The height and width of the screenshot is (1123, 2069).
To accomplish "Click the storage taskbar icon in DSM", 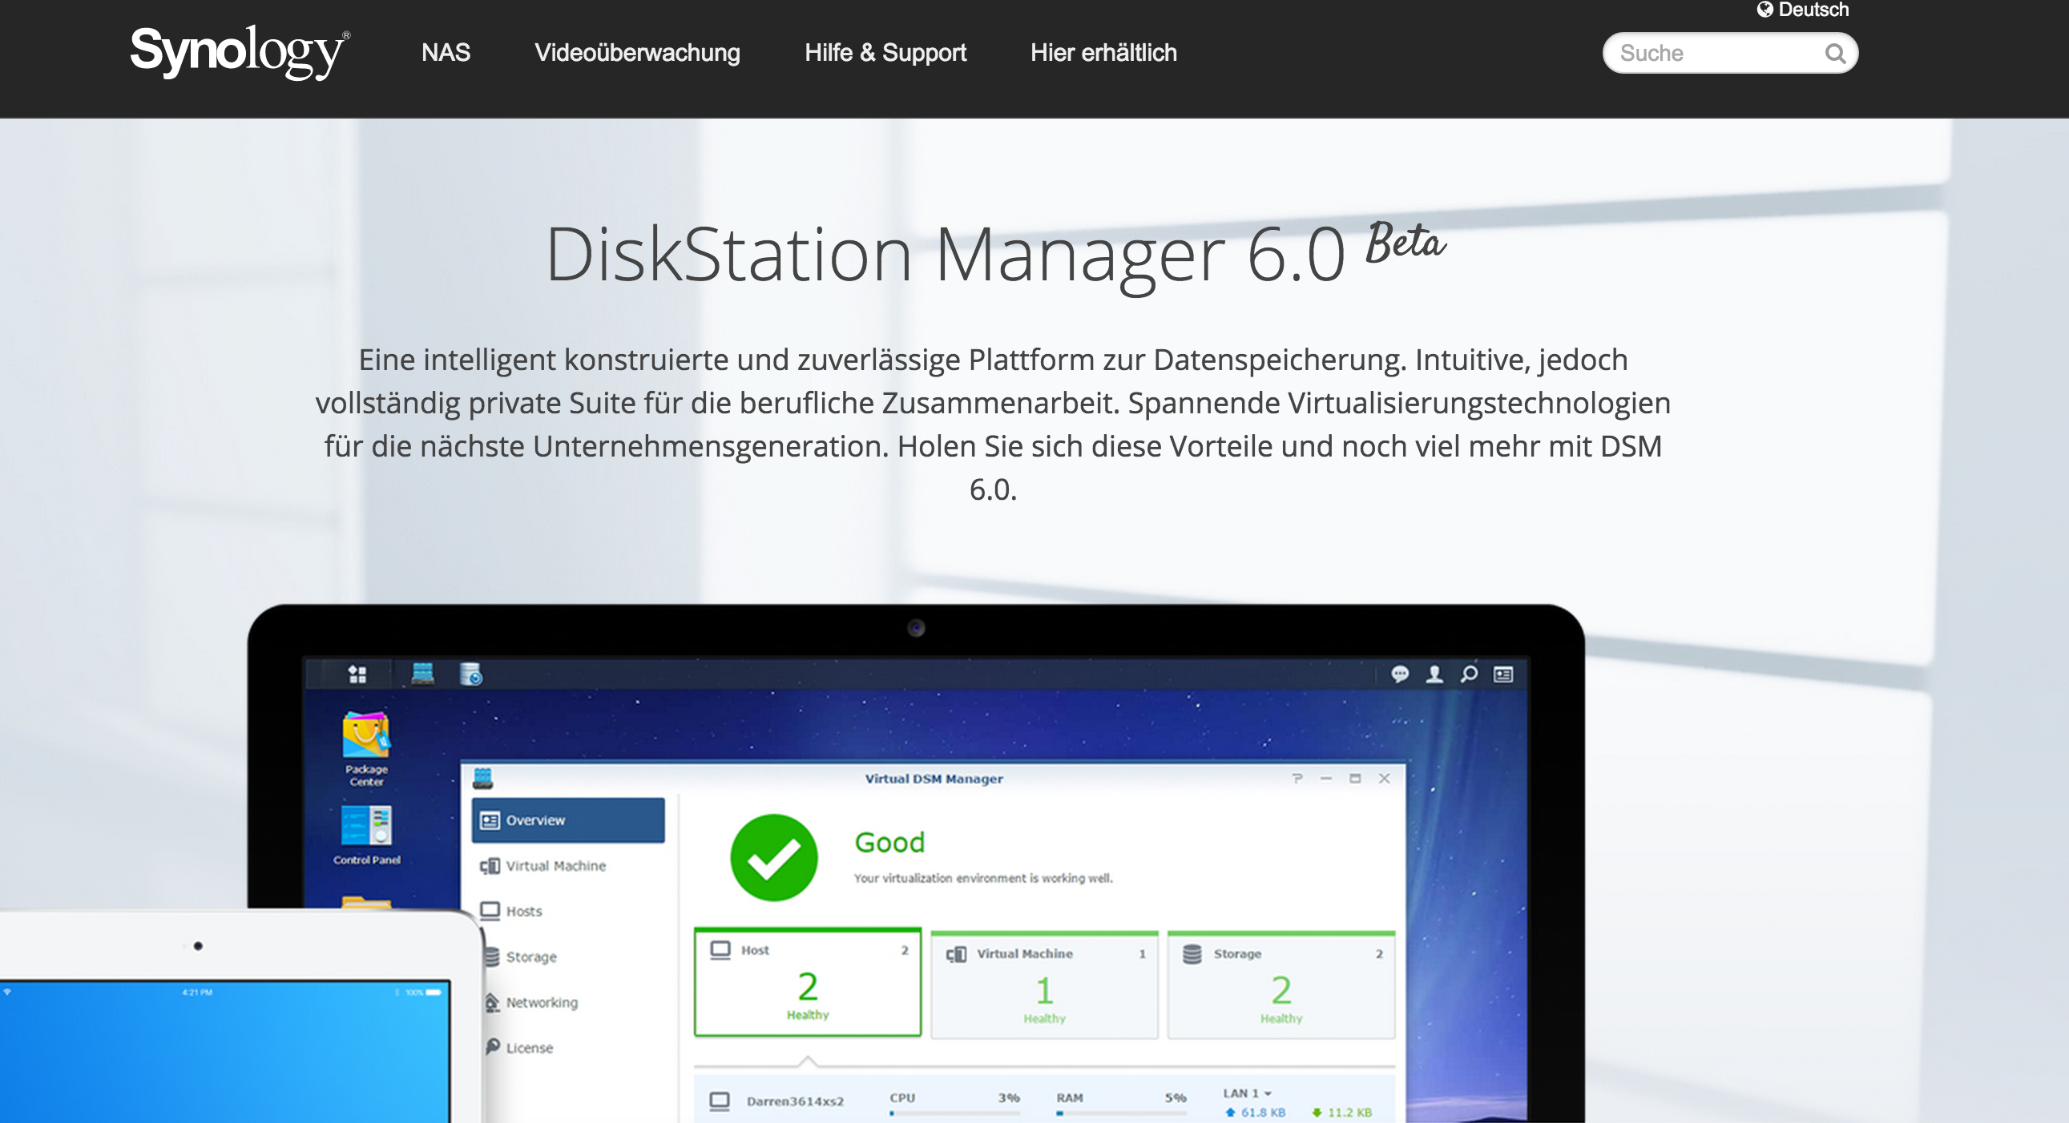I will (x=470, y=674).
